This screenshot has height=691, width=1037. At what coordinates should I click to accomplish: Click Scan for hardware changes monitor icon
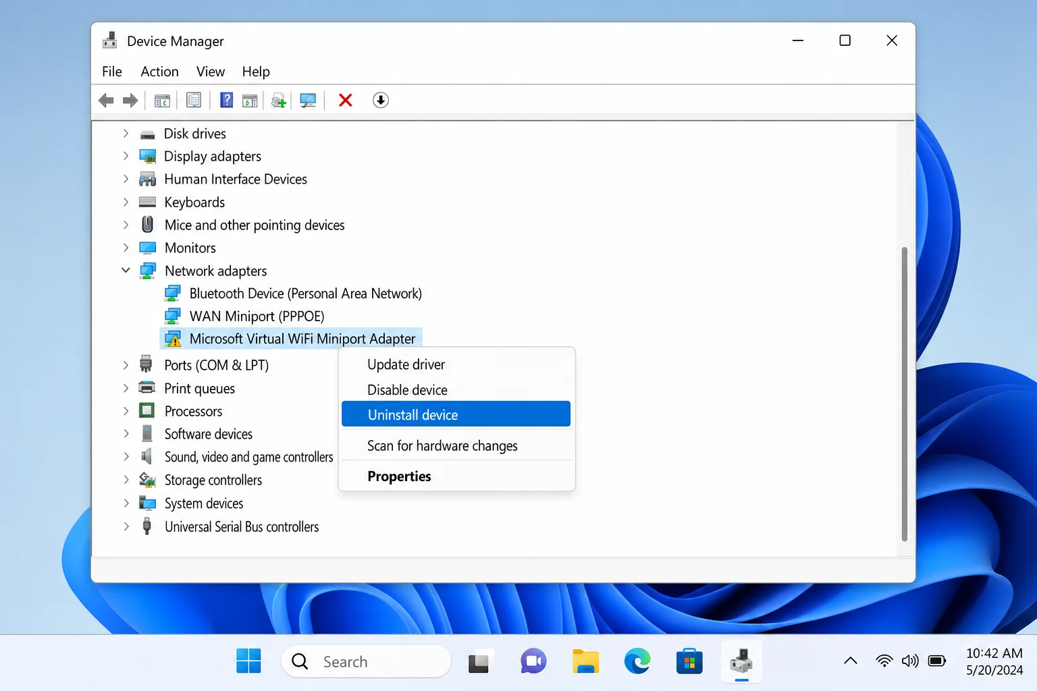[x=308, y=101]
